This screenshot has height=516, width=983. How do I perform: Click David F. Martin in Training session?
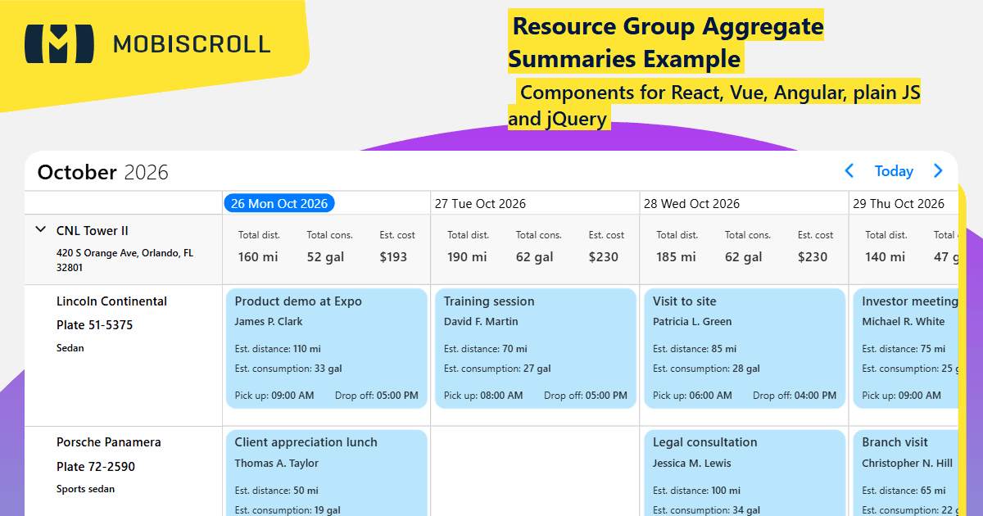[481, 322]
